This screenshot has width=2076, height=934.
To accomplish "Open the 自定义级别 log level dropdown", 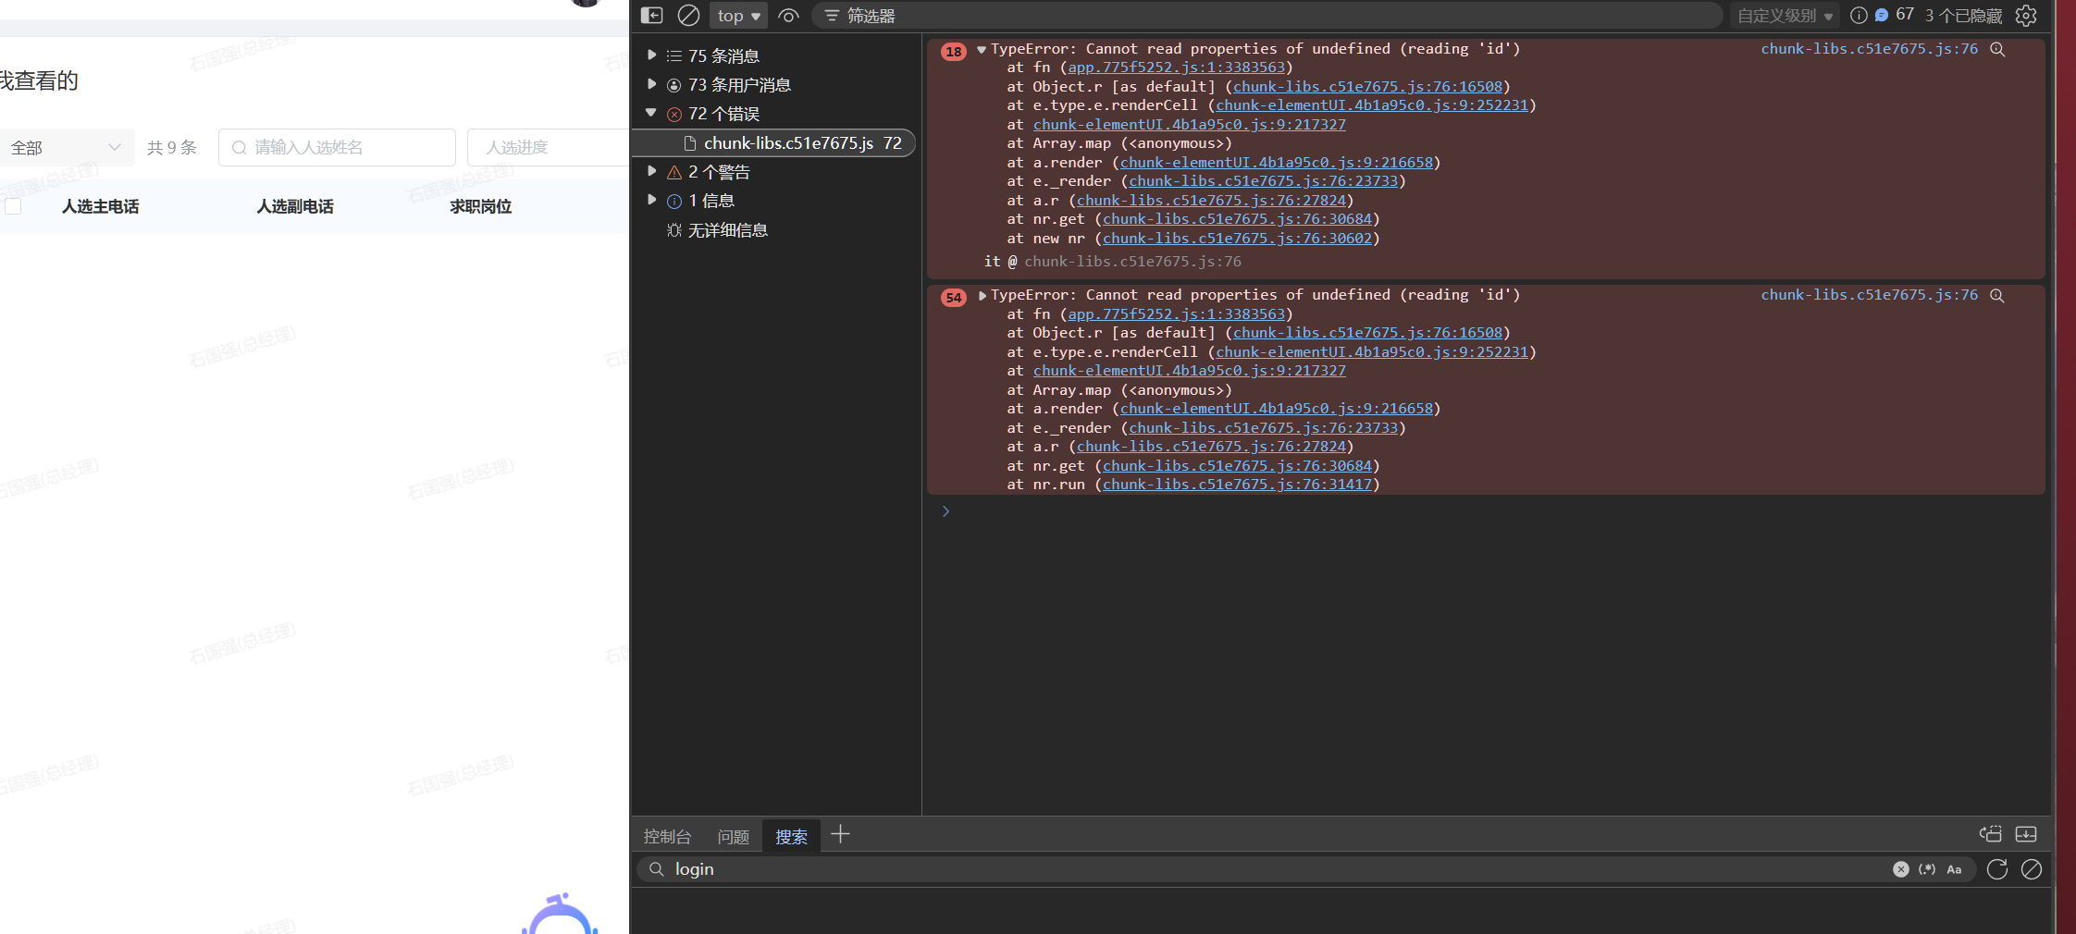I will tap(1785, 16).
